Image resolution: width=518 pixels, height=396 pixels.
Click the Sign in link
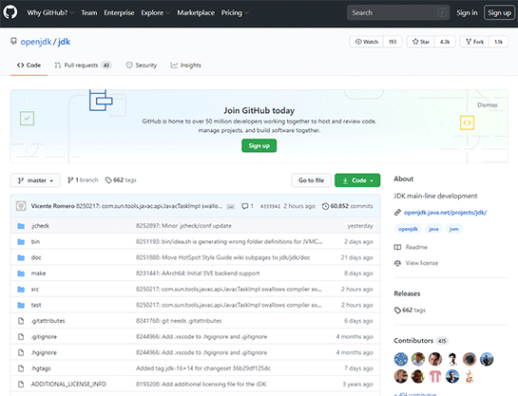[x=467, y=13]
